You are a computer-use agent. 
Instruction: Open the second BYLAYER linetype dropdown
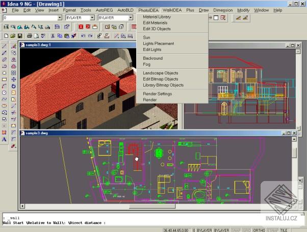tap(130, 18)
